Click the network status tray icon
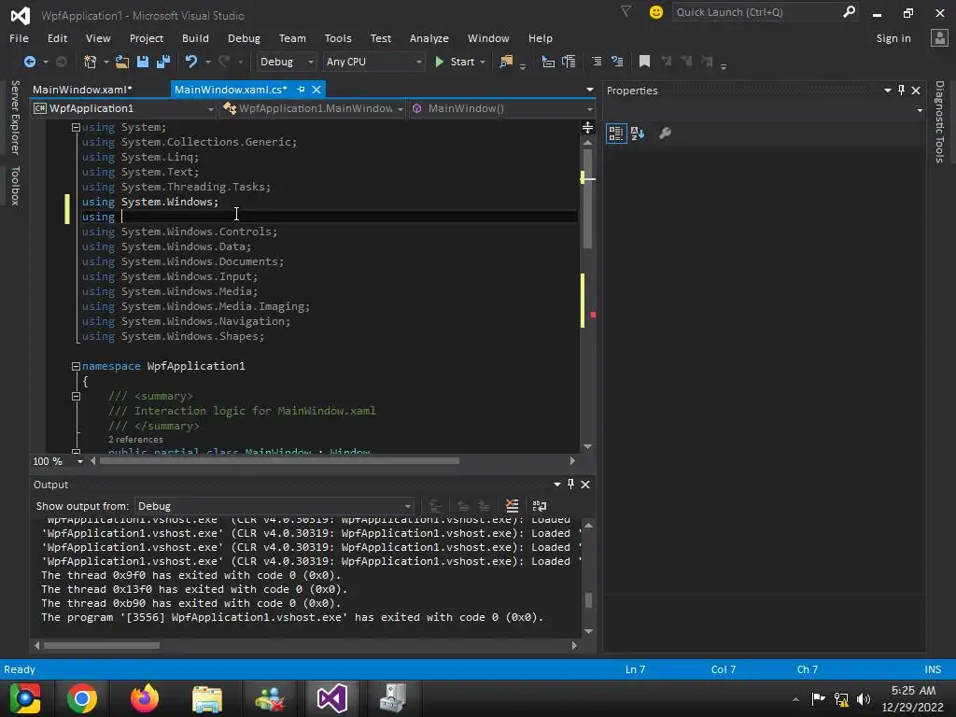956x717 pixels. click(841, 698)
